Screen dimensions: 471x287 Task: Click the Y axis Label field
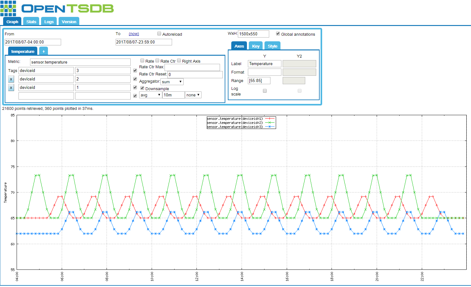(x=264, y=64)
